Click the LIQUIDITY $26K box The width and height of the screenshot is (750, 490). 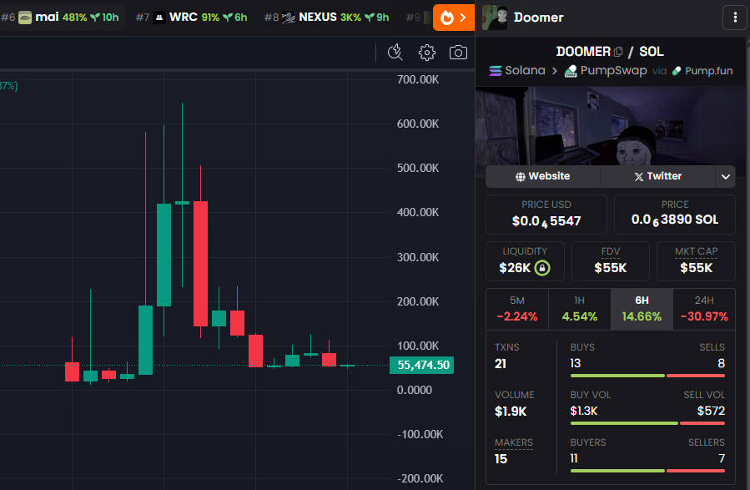coord(525,261)
